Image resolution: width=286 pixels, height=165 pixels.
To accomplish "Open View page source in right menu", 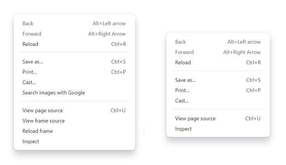I will coord(218,119).
